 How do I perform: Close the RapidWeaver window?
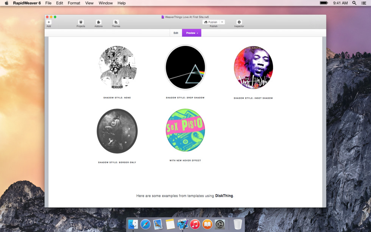(47, 17)
